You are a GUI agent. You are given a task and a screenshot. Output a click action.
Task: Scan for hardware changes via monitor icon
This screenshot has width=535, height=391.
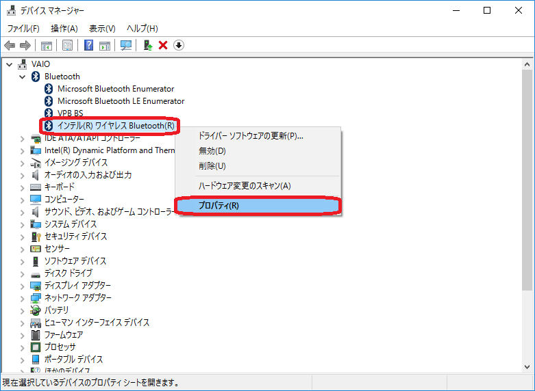click(126, 45)
